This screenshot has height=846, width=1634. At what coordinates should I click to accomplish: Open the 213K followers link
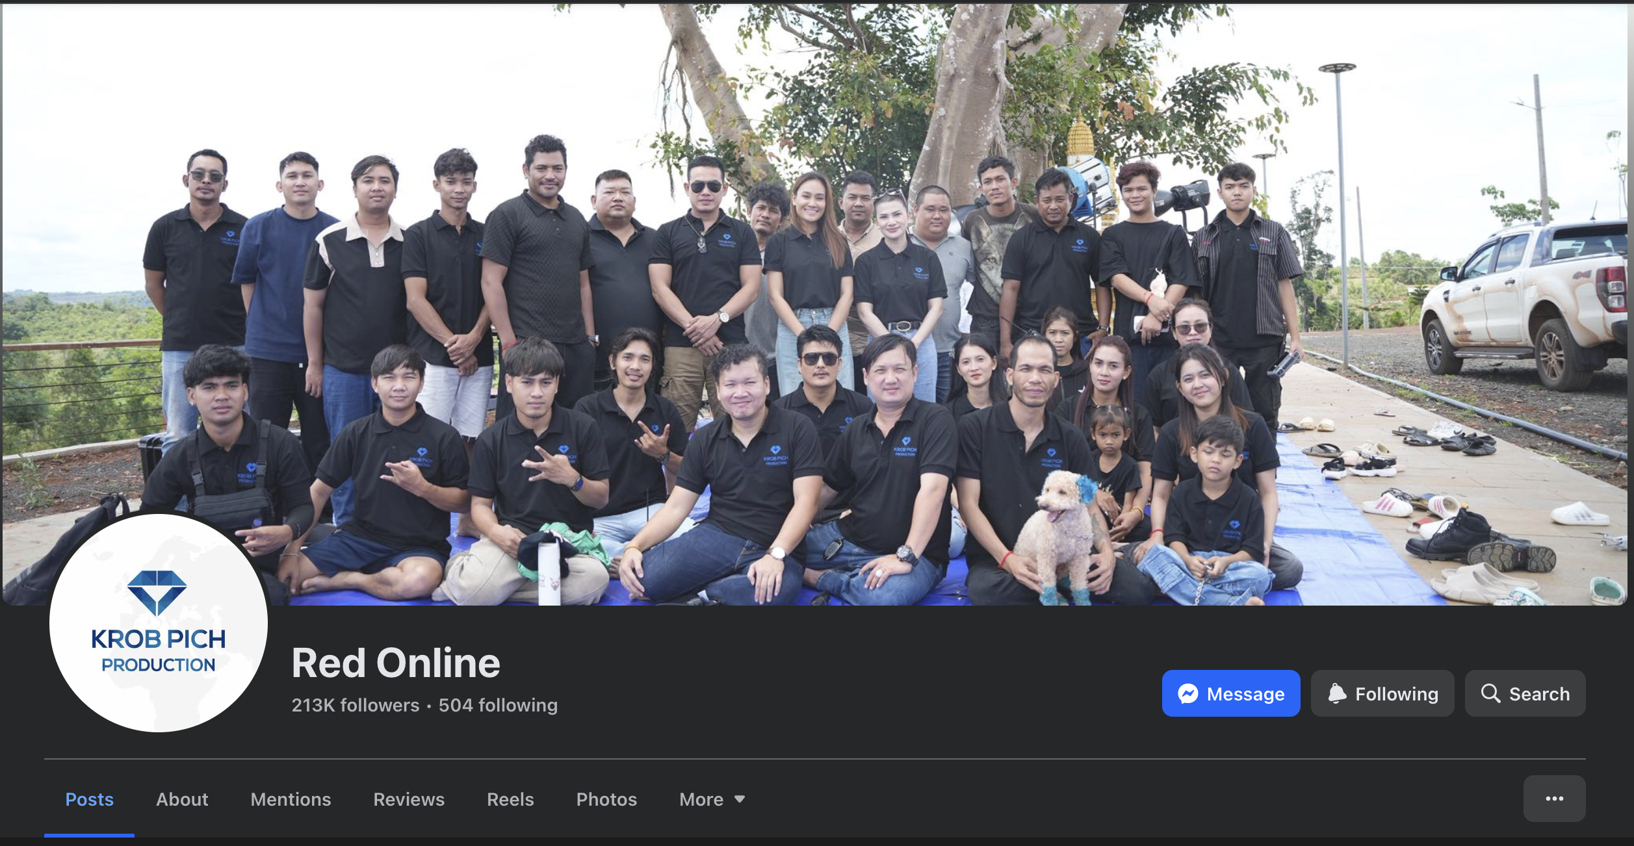click(x=356, y=705)
